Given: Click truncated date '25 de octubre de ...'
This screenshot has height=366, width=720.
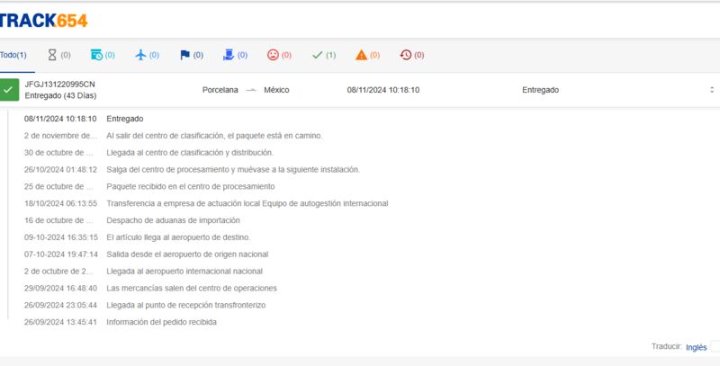Looking at the screenshot, I should pos(58,187).
